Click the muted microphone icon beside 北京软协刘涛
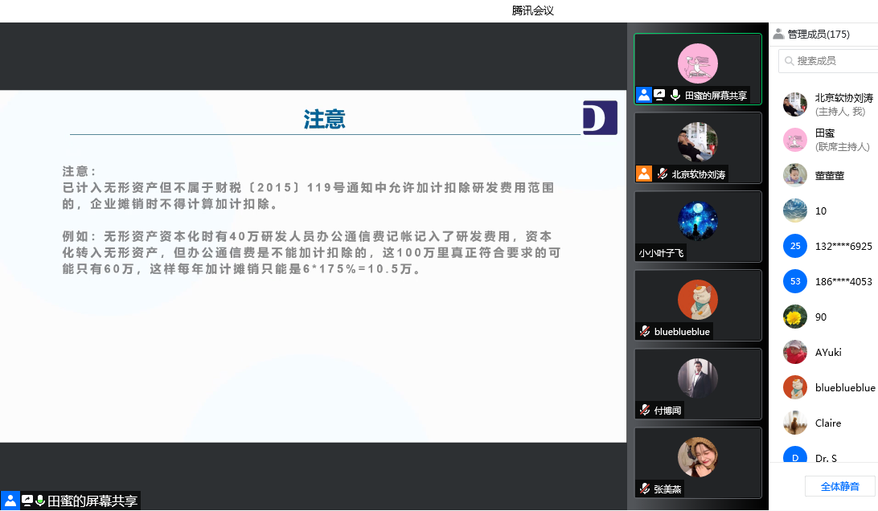This screenshot has width=878, height=511. pyautogui.click(x=662, y=174)
